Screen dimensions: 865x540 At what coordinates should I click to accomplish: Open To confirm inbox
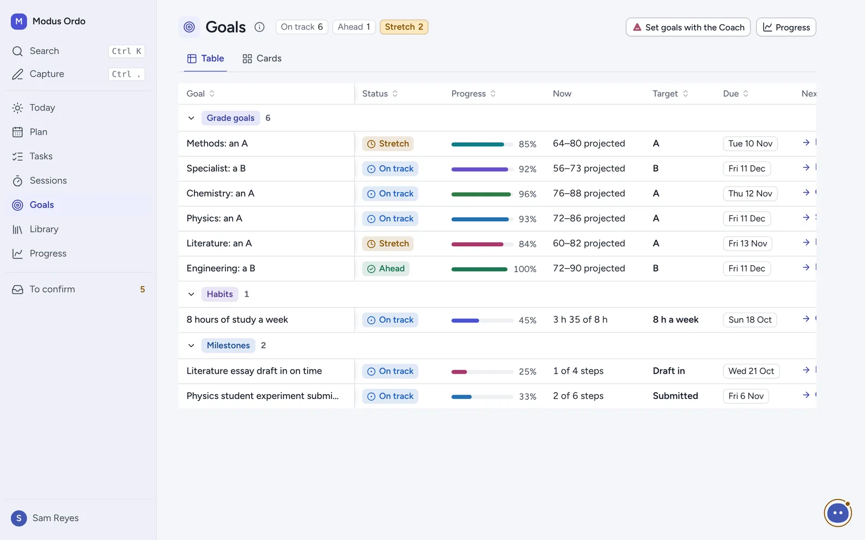tap(78, 289)
